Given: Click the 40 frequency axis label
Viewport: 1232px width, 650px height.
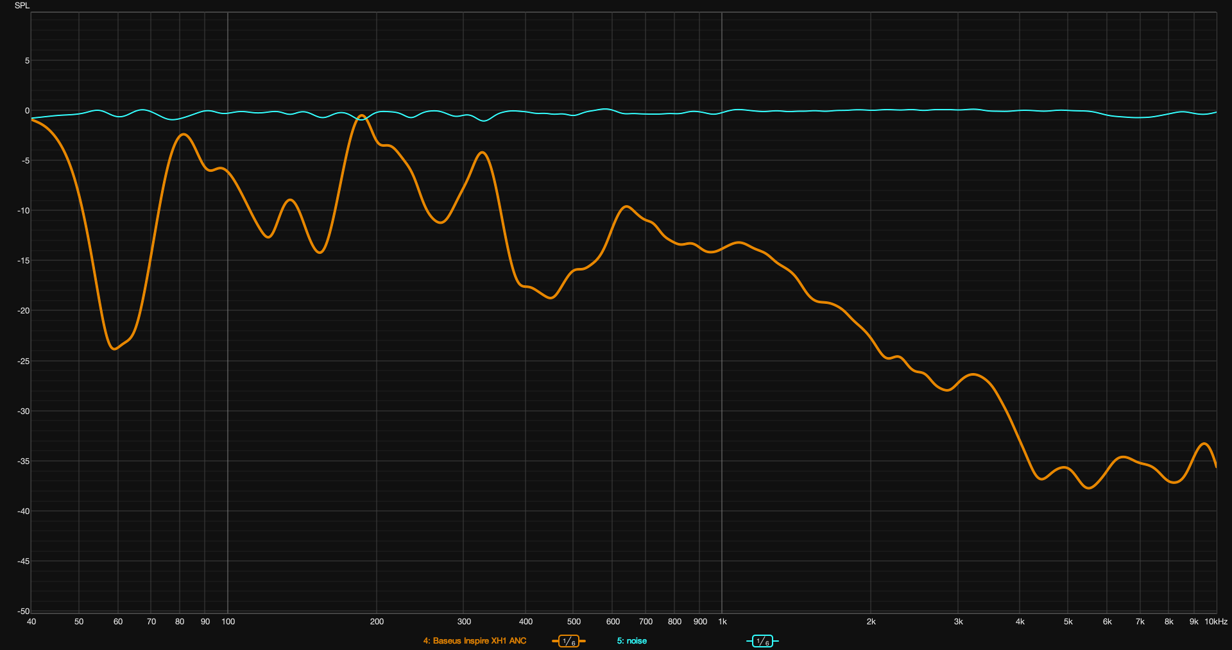Looking at the screenshot, I should click(x=31, y=622).
